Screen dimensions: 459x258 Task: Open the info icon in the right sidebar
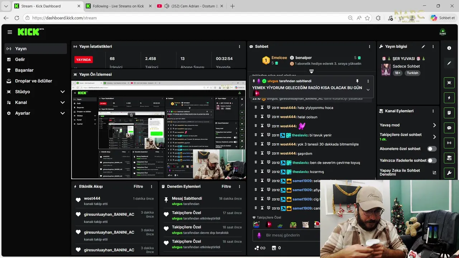pos(449,48)
